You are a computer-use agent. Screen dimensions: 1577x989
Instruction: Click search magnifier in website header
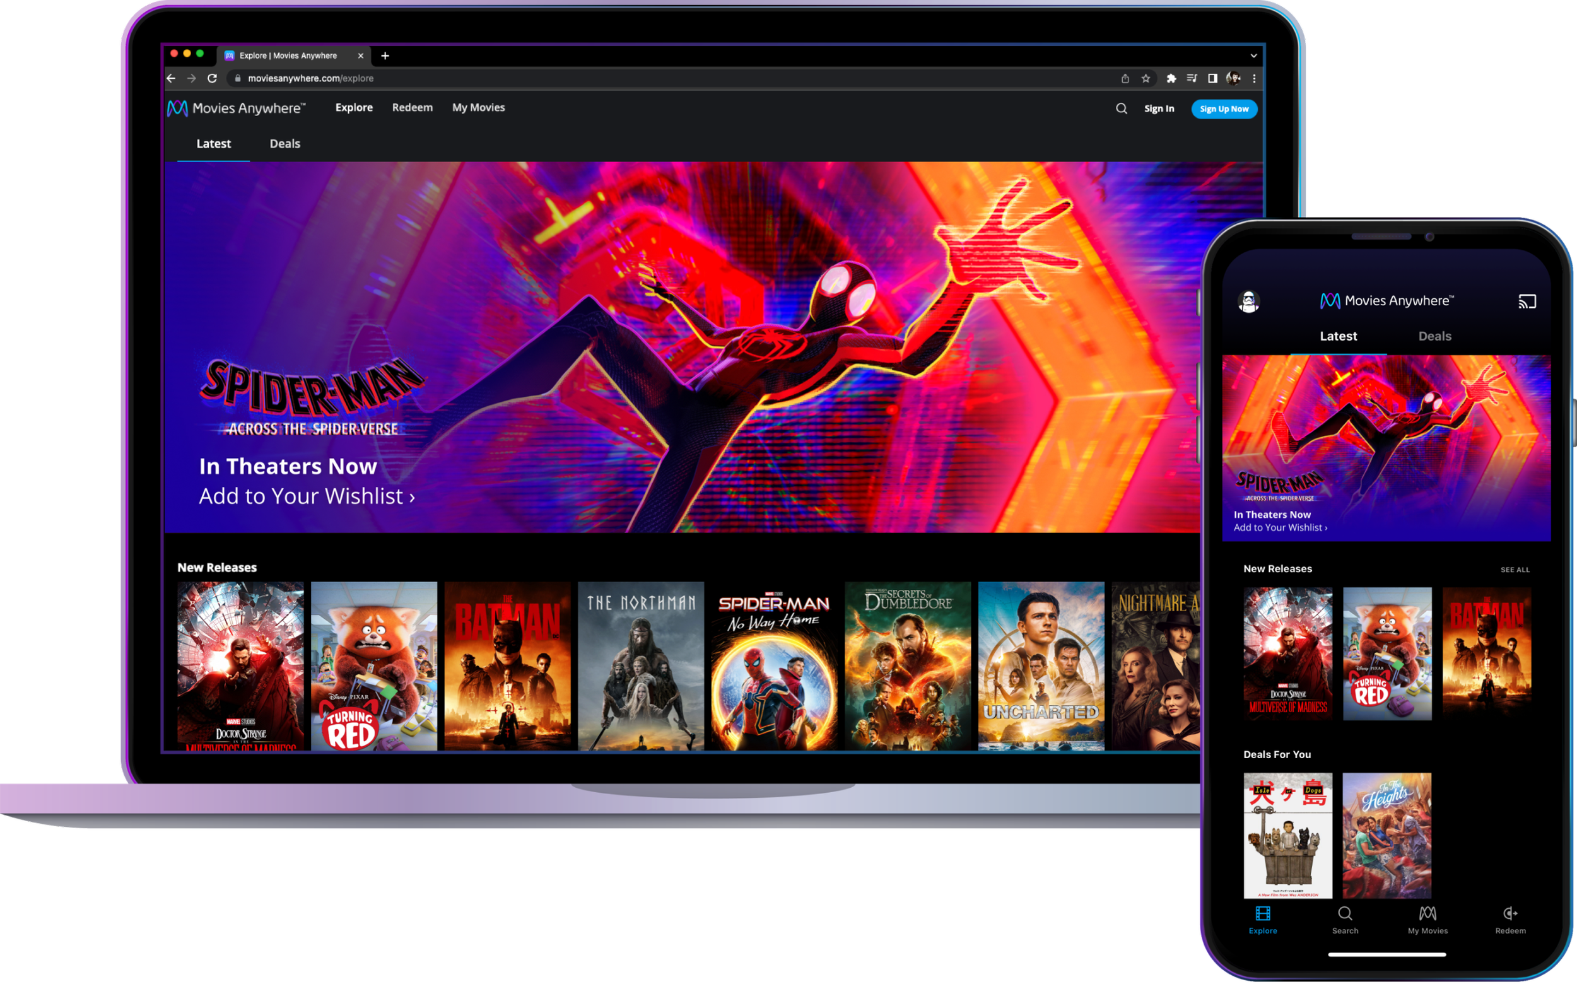pos(1121,108)
